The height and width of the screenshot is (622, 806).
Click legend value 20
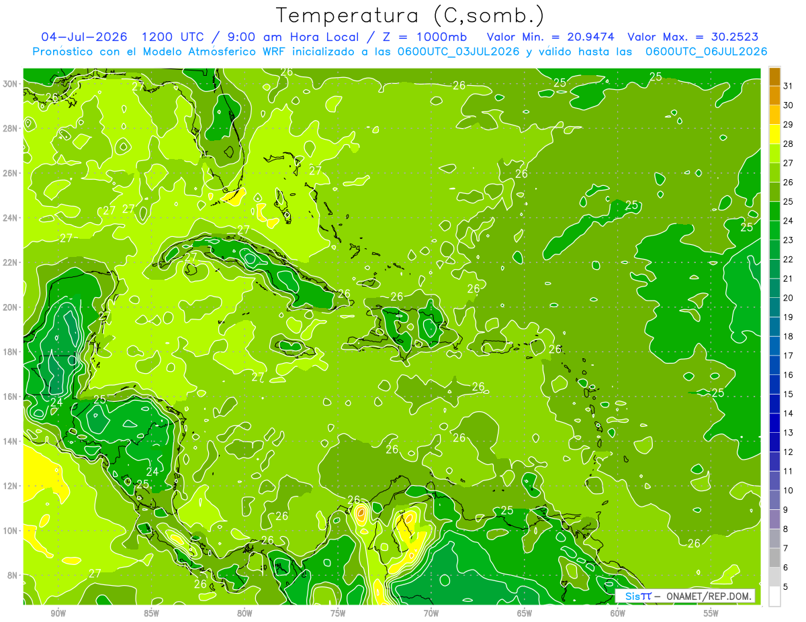point(789,298)
